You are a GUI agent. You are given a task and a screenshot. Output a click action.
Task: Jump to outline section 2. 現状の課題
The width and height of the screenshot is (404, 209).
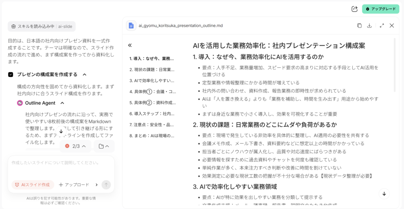click(152, 70)
